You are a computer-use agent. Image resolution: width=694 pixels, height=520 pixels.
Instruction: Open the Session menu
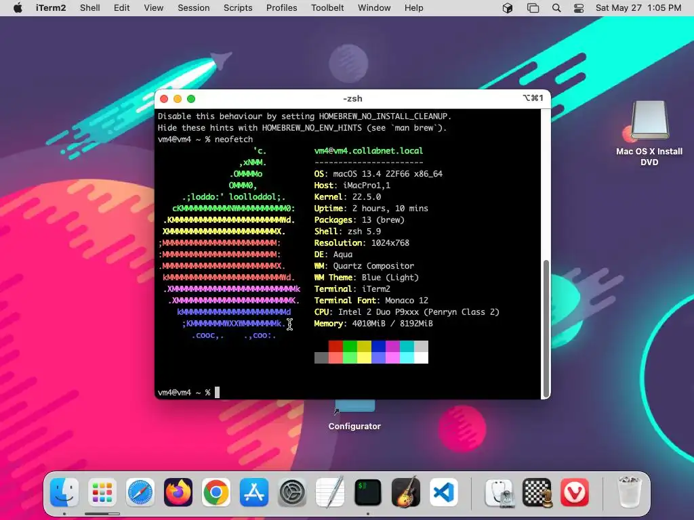click(x=193, y=8)
